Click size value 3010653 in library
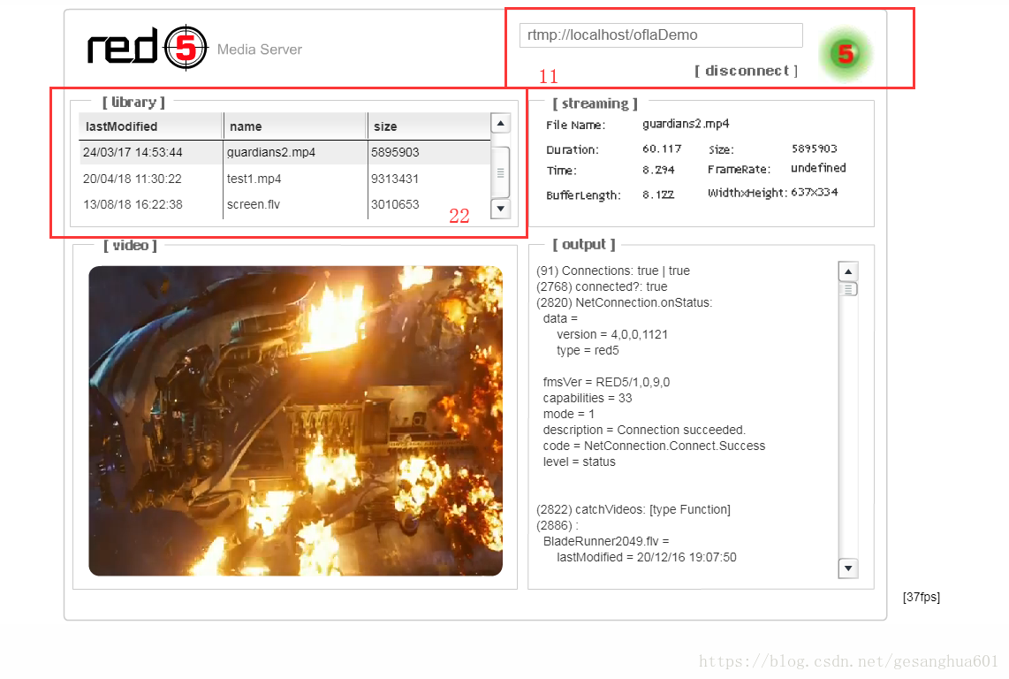Viewport: 1009px width, 679px height. pos(395,205)
